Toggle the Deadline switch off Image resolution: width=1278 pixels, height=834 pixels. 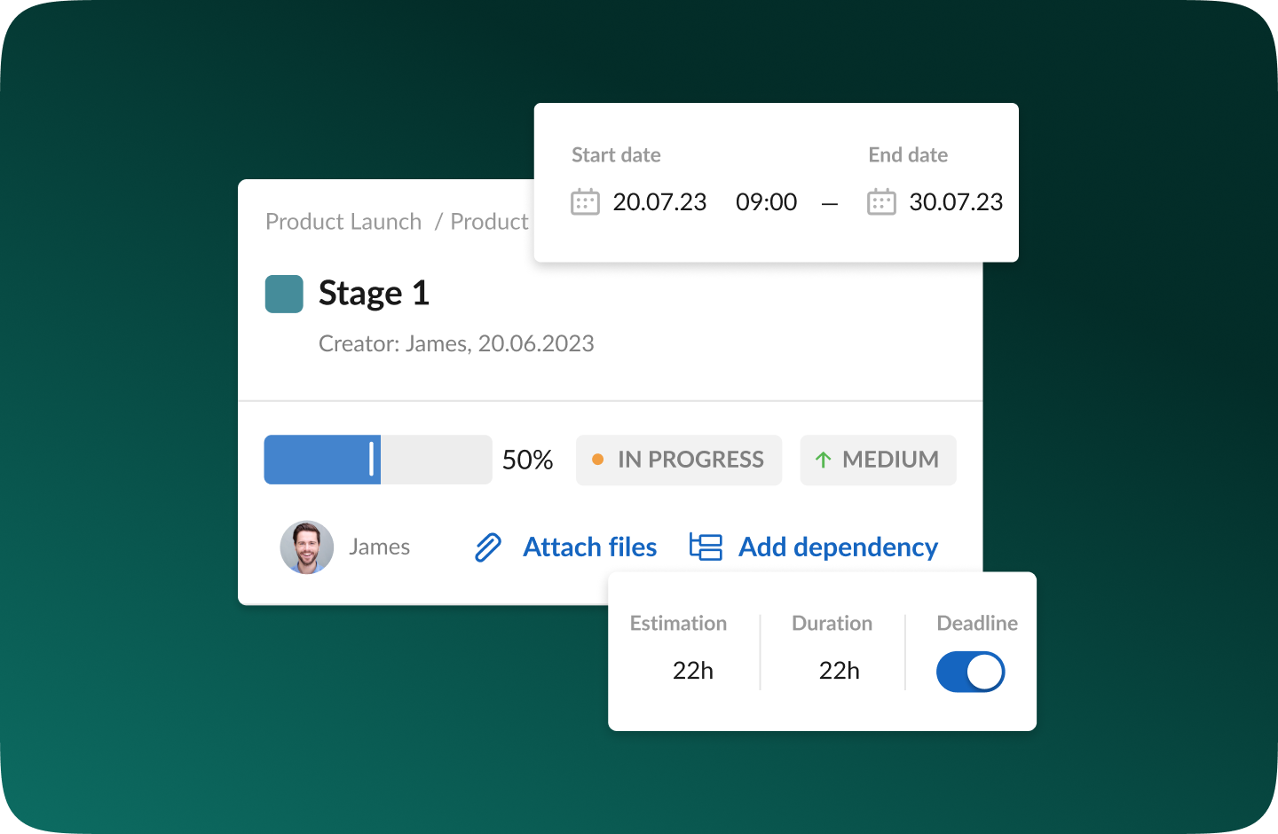[x=970, y=672]
